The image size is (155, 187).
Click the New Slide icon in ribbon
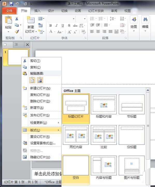[x=31, y=20]
